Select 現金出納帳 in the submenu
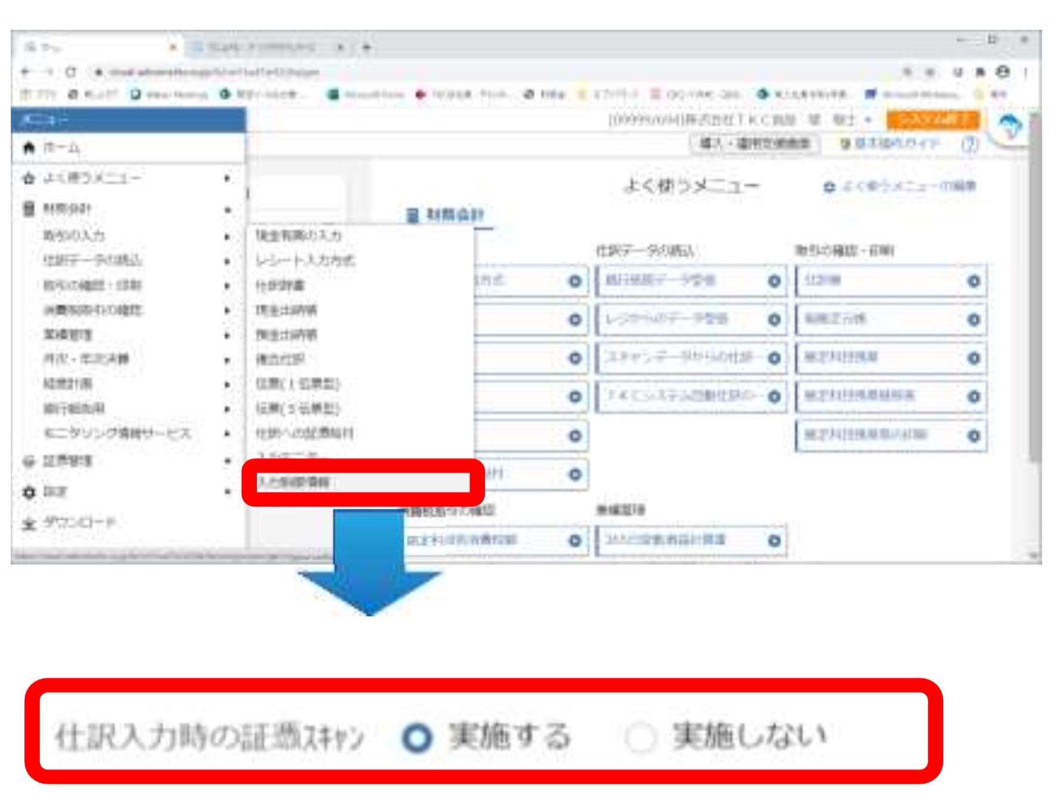 [x=287, y=310]
